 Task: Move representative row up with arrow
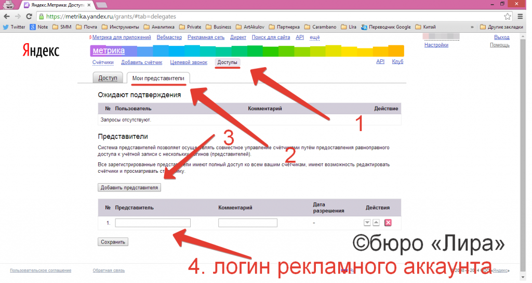[376, 223]
